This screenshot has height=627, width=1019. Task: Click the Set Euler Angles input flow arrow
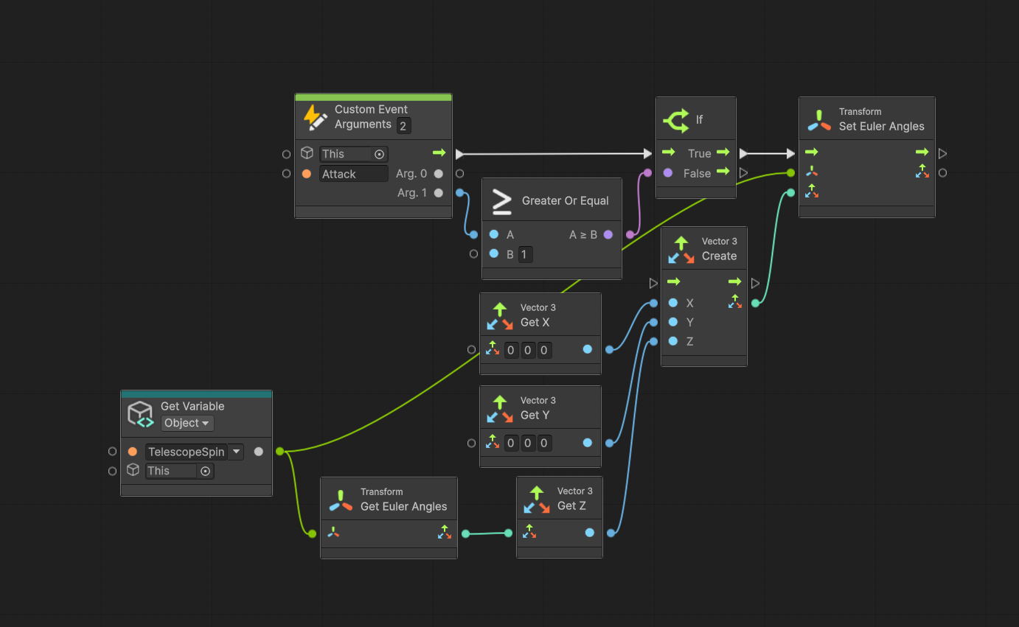(x=812, y=152)
